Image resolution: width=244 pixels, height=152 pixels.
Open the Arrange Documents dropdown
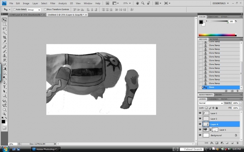(x=158, y=3)
